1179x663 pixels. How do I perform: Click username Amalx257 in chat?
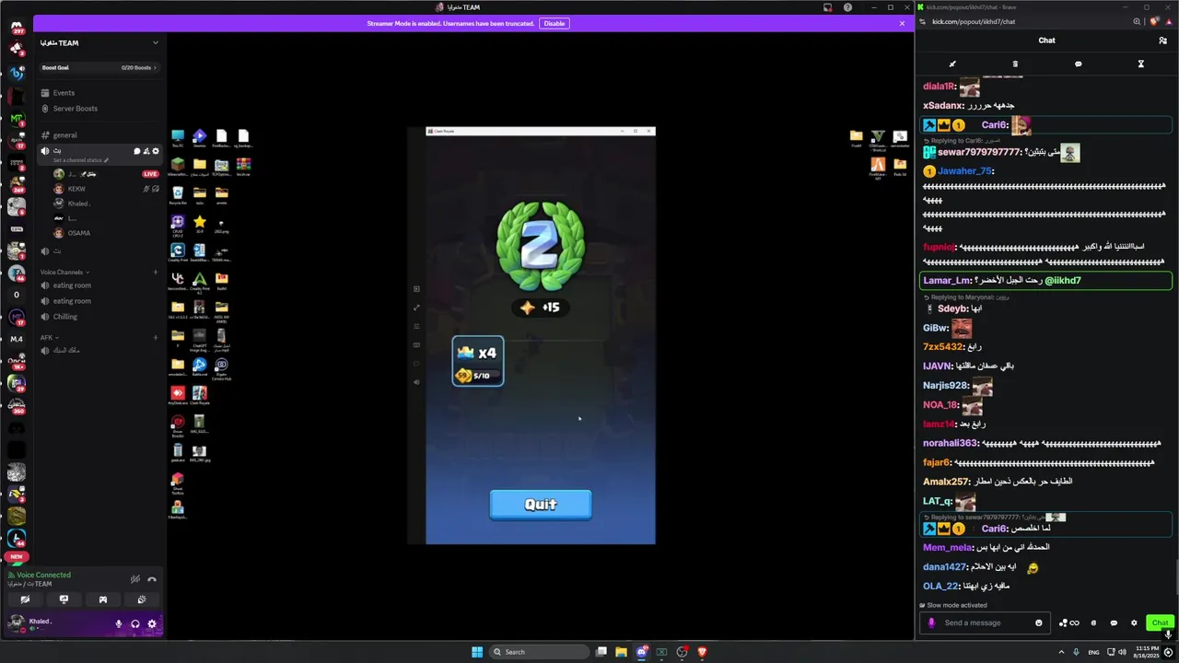(946, 482)
